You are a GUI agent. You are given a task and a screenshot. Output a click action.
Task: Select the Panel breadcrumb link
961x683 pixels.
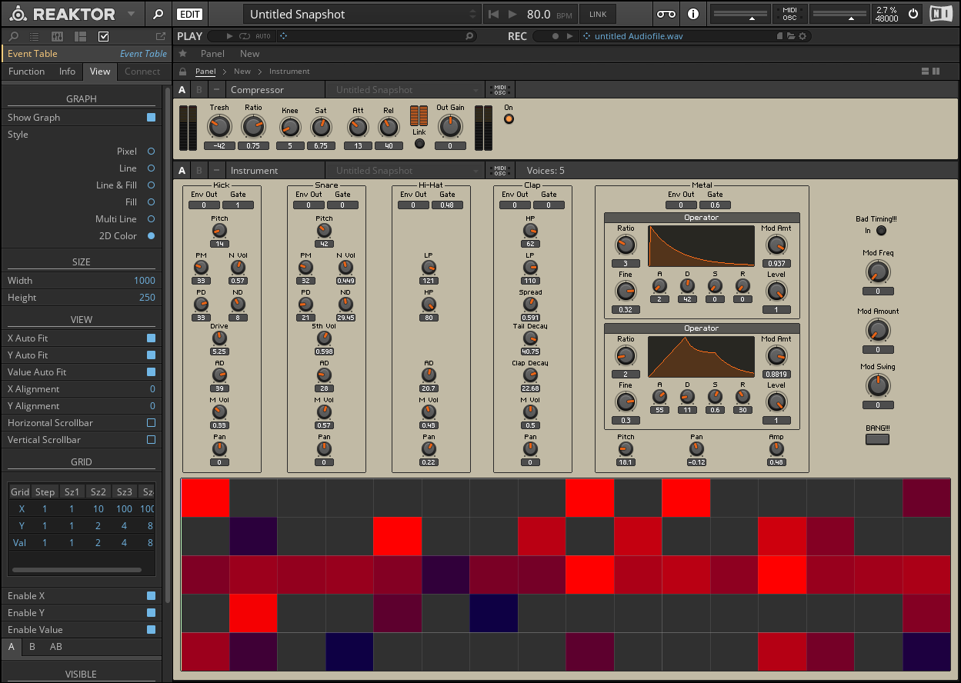point(205,72)
